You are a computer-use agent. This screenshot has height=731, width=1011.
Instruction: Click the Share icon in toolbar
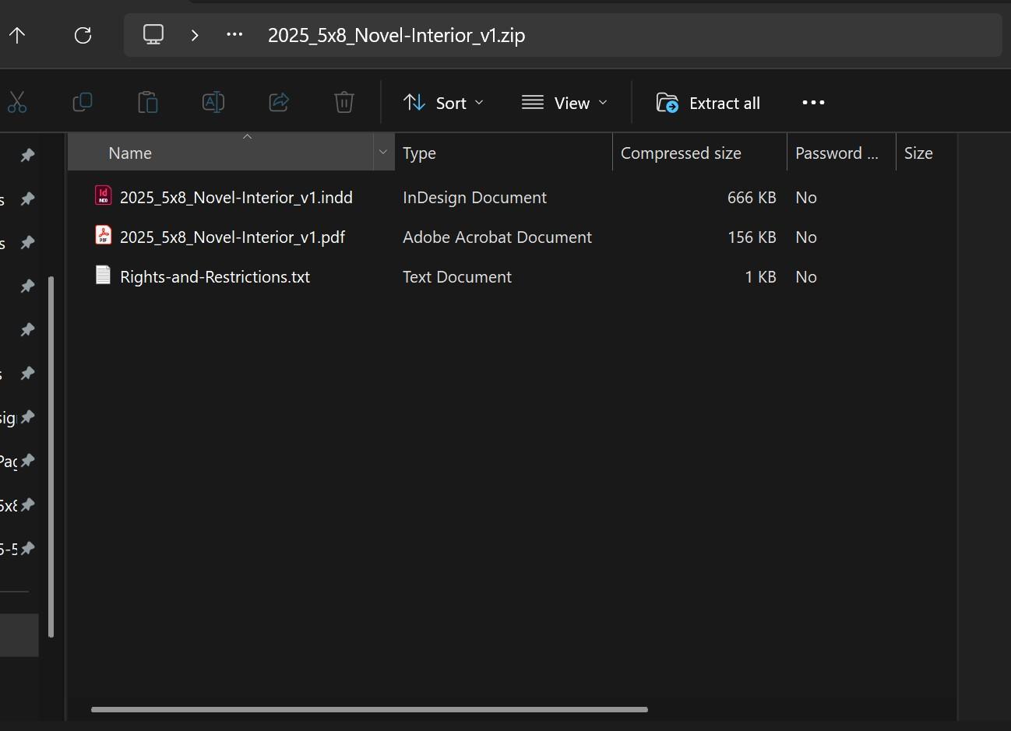(279, 103)
